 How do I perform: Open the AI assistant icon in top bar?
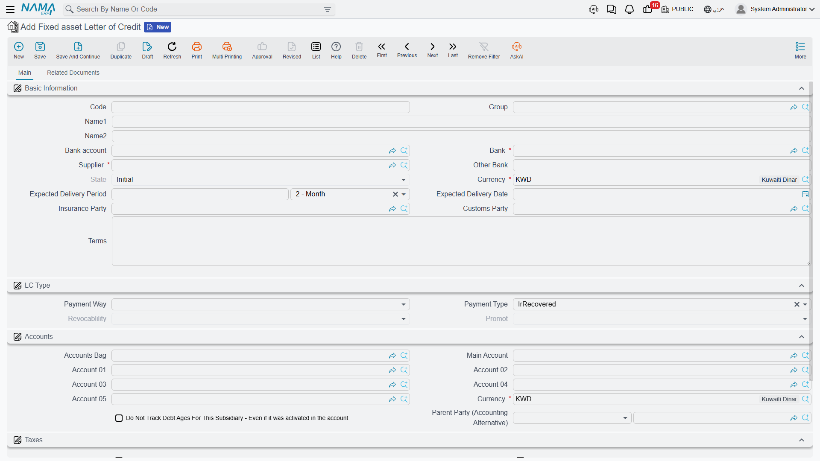(x=594, y=9)
